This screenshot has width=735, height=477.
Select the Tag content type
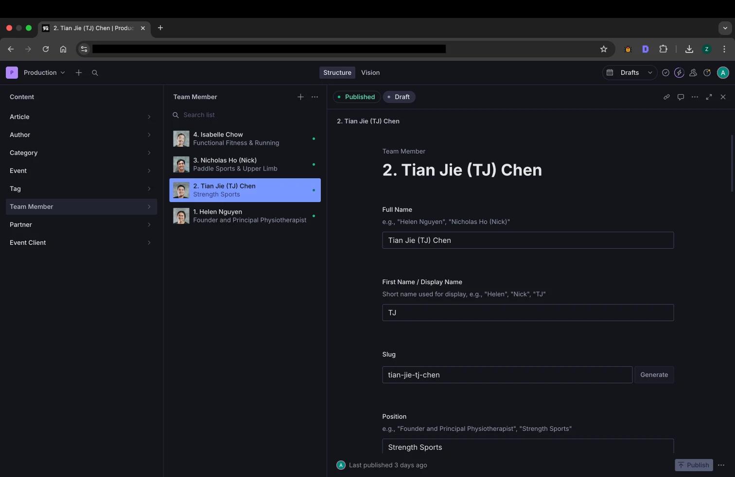[x=81, y=188]
